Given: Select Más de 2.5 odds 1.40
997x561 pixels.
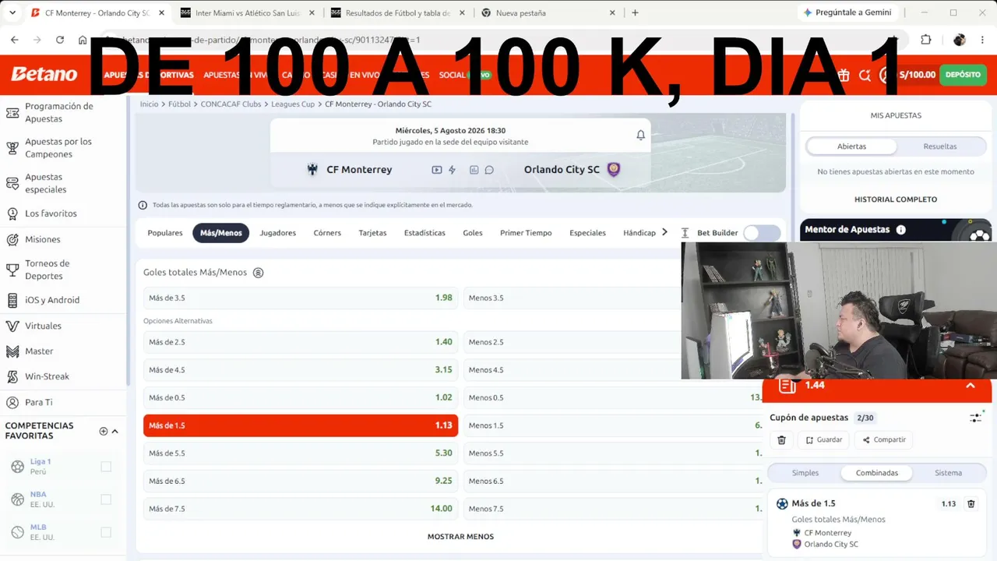Looking at the screenshot, I should tap(301, 342).
